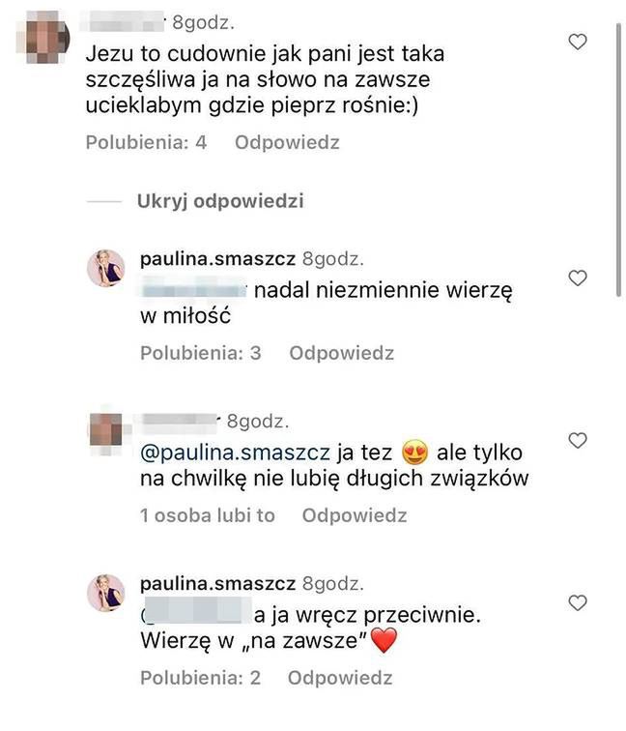Reply to the top comment via Odpowiedz
626x731 pixels.
pos(287,142)
